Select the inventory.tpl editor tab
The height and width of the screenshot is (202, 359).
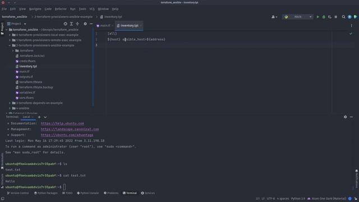[129, 26]
